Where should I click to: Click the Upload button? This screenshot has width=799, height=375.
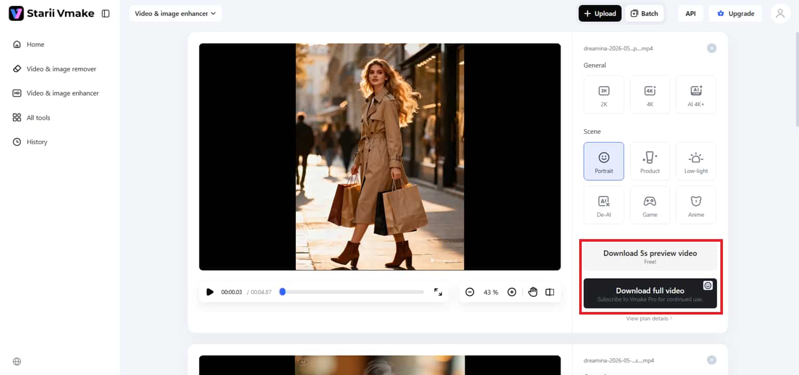[x=600, y=14]
